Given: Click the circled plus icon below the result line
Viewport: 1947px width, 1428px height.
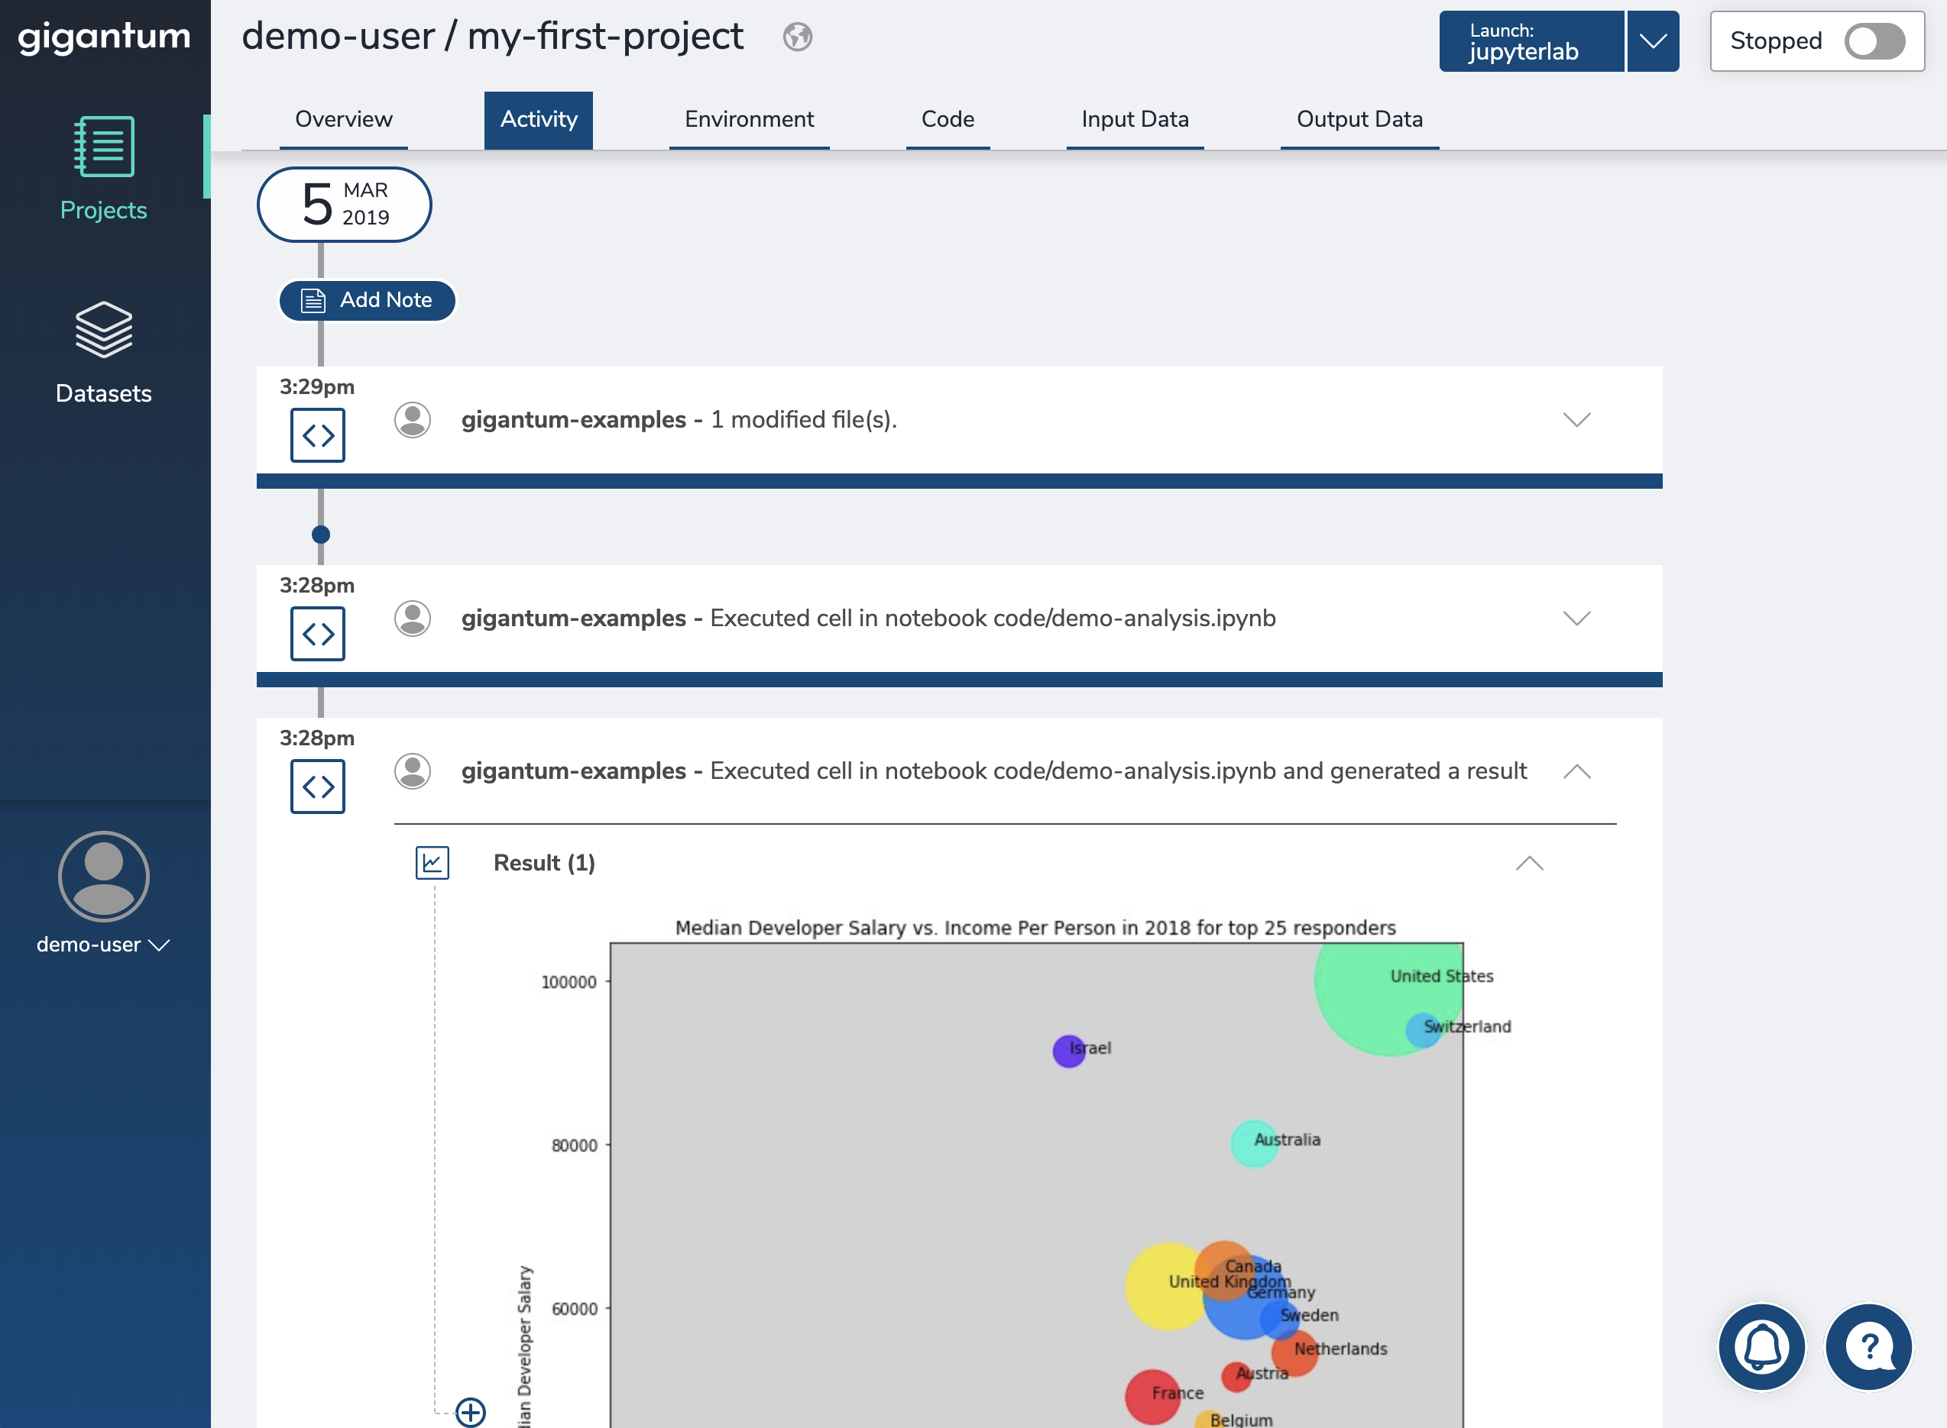Looking at the screenshot, I should (471, 1411).
